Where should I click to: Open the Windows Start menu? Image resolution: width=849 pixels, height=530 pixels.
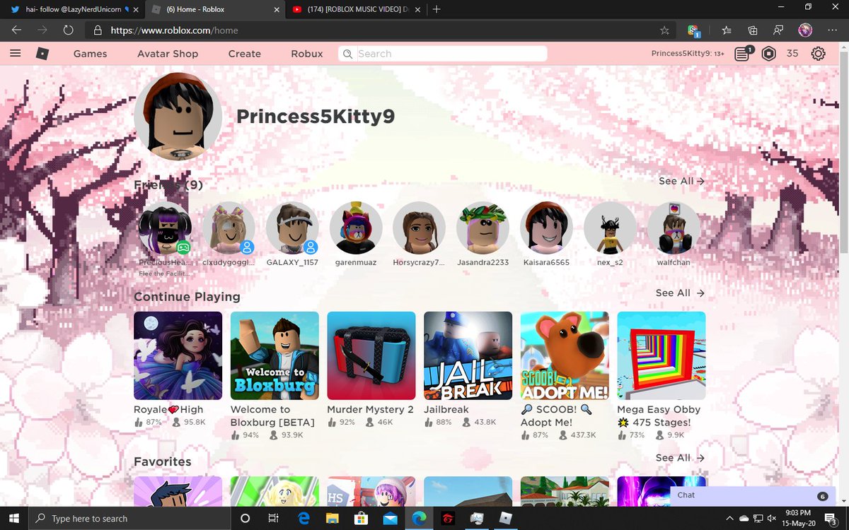[16, 518]
